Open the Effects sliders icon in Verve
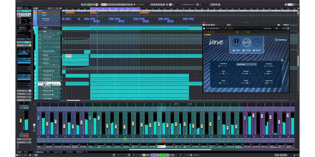The height and width of the screenshot is (157, 315). (x=257, y=42)
